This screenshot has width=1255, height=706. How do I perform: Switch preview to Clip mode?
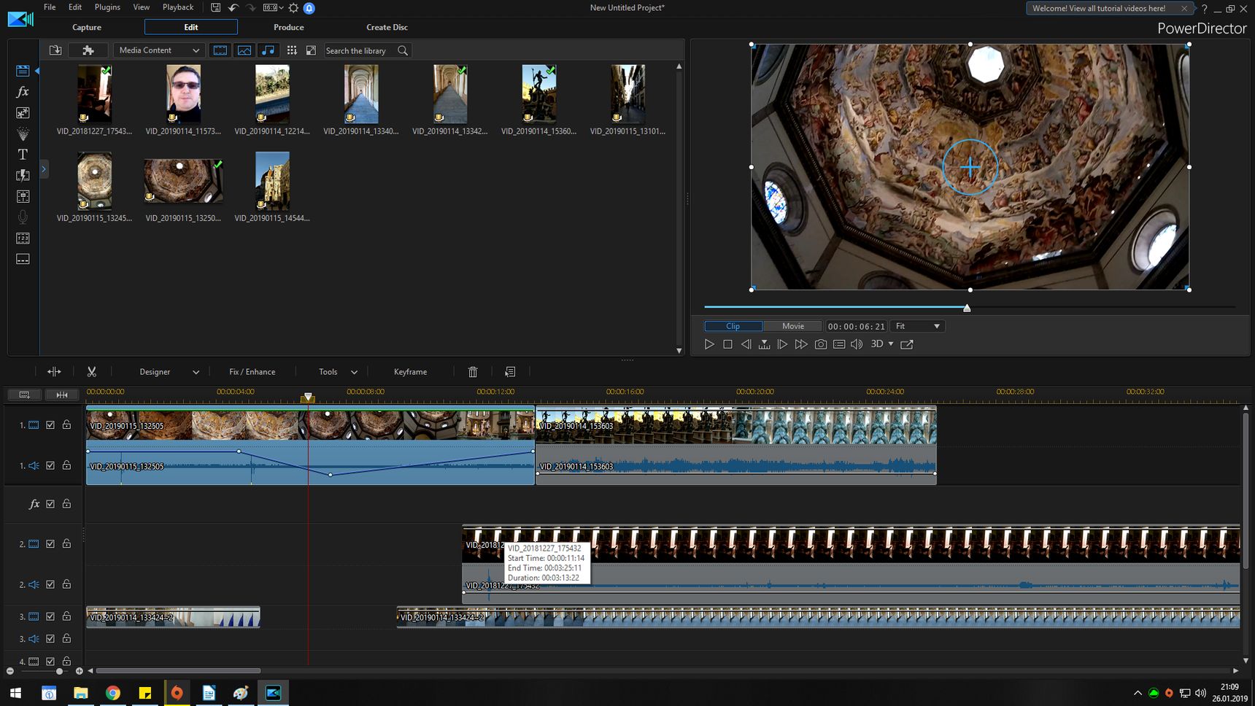[x=733, y=326]
